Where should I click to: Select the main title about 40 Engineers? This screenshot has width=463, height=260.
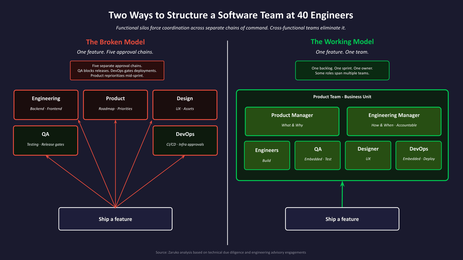pyautogui.click(x=231, y=15)
